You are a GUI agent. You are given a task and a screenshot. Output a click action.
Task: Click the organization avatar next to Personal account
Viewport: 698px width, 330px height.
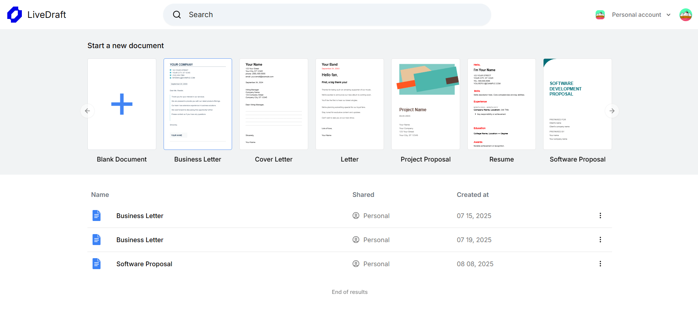coord(600,15)
